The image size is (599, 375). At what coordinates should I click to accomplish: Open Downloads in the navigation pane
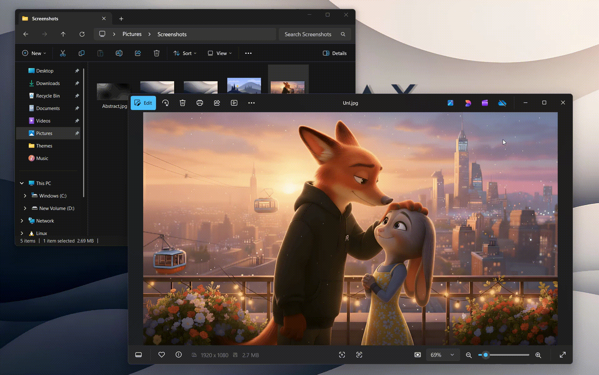48,83
